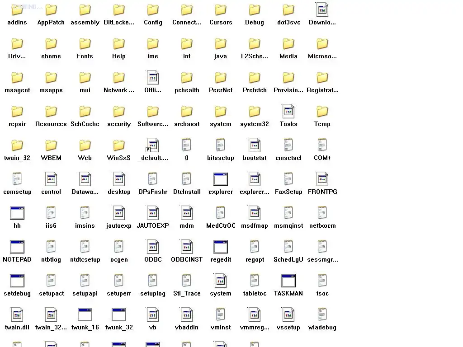463x347 pixels.
Task: Click the "MedCtrOC" file name
Action: pyautogui.click(x=221, y=226)
